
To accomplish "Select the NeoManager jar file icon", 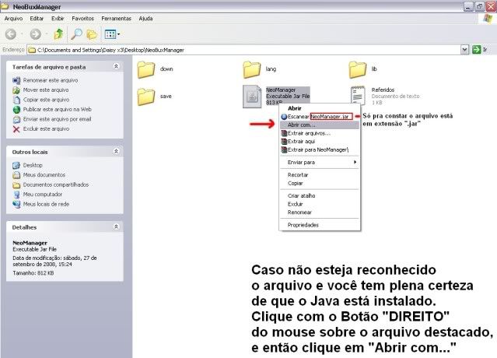I will 252,97.
